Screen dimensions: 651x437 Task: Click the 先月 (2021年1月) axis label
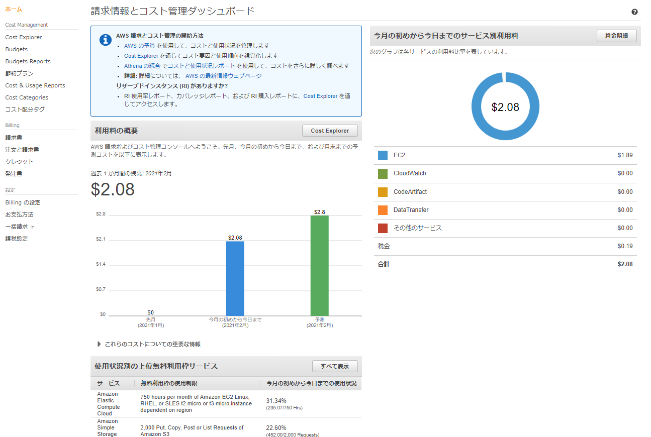tap(151, 322)
